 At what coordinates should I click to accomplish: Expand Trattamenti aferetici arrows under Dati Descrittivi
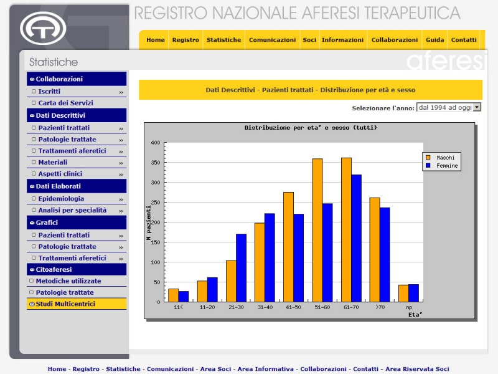click(x=121, y=151)
